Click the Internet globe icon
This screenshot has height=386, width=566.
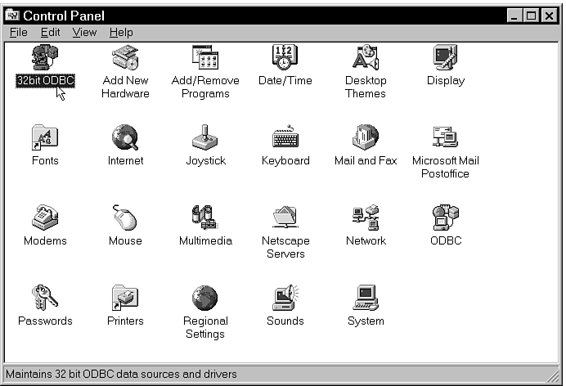pyautogui.click(x=125, y=138)
